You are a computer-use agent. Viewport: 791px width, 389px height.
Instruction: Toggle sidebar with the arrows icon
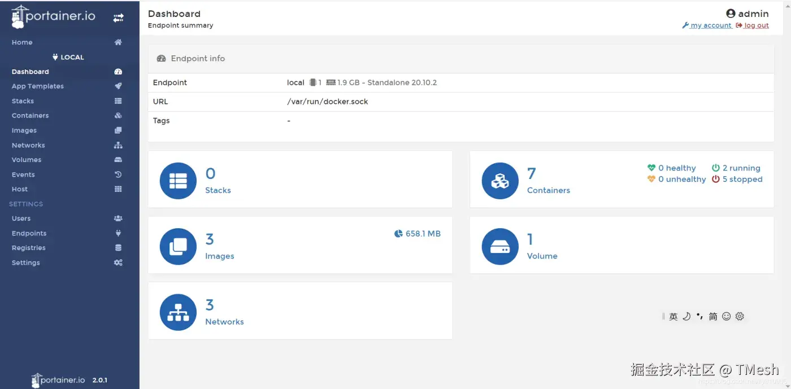118,18
